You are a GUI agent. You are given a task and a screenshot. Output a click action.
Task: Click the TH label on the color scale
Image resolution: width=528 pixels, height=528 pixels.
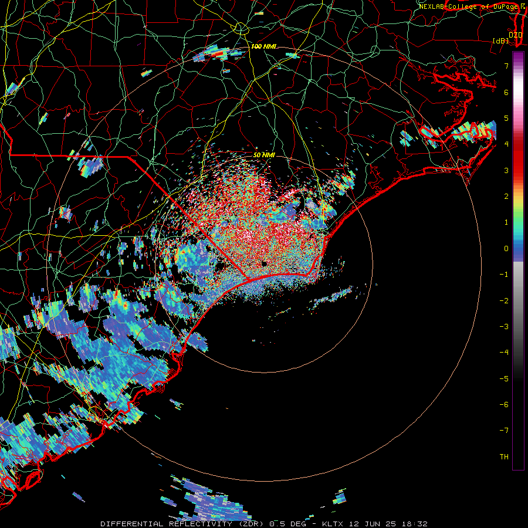[504, 457]
